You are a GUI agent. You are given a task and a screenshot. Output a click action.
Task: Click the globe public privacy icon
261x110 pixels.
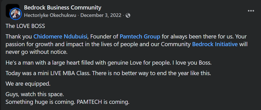click(128, 15)
